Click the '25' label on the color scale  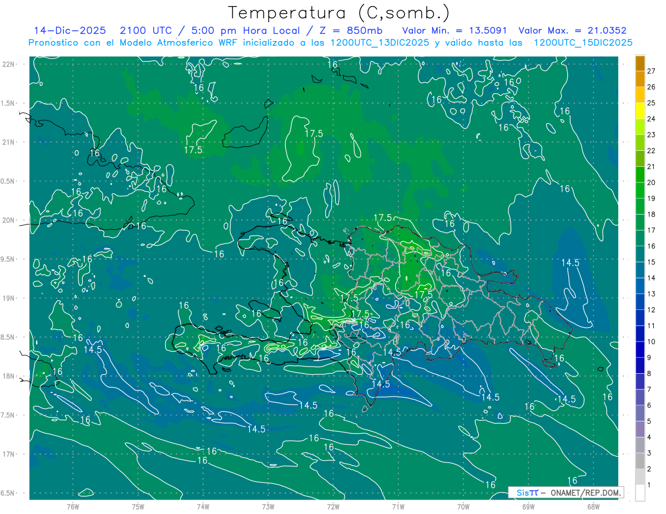[x=652, y=103]
